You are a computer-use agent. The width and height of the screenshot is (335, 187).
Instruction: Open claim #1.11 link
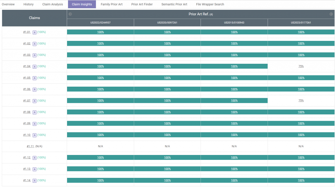pos(30,146)
